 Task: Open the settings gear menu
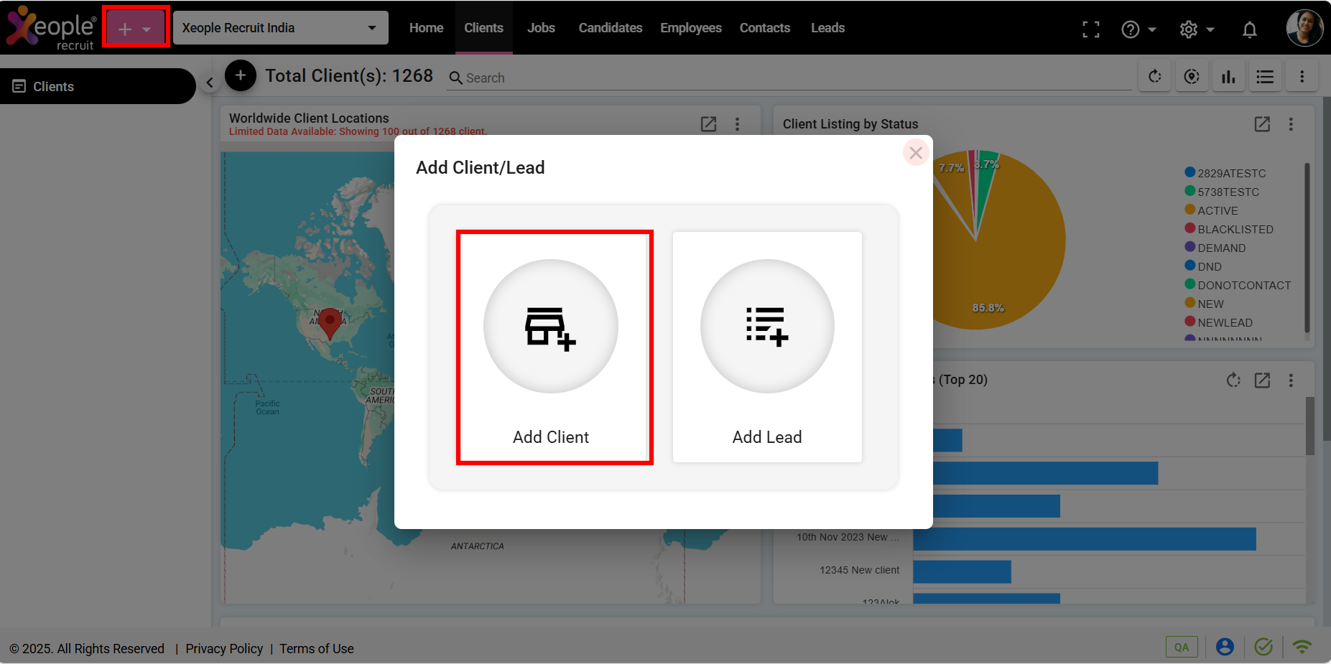(1197, 29)
